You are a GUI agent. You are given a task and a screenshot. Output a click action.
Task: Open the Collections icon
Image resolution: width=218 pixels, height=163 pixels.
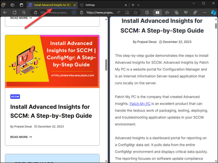(177, 12)
